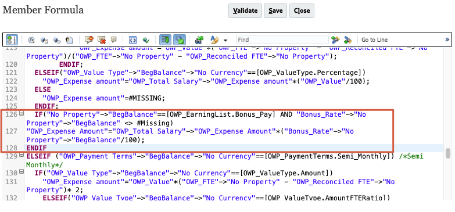Click the cube with circle icon in toolbar
Screen dimensions: 455x212
pos(56,39)
